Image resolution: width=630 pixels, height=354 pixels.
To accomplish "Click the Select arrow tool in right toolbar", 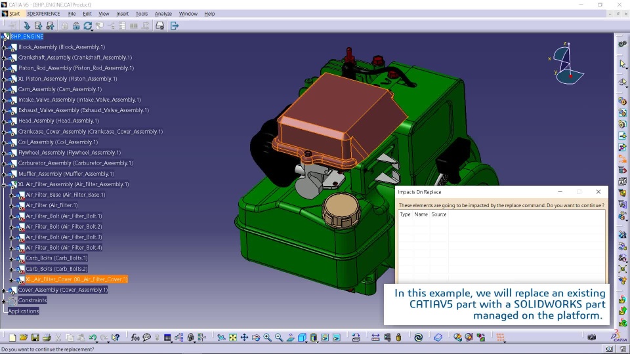I will coord(622,64).
